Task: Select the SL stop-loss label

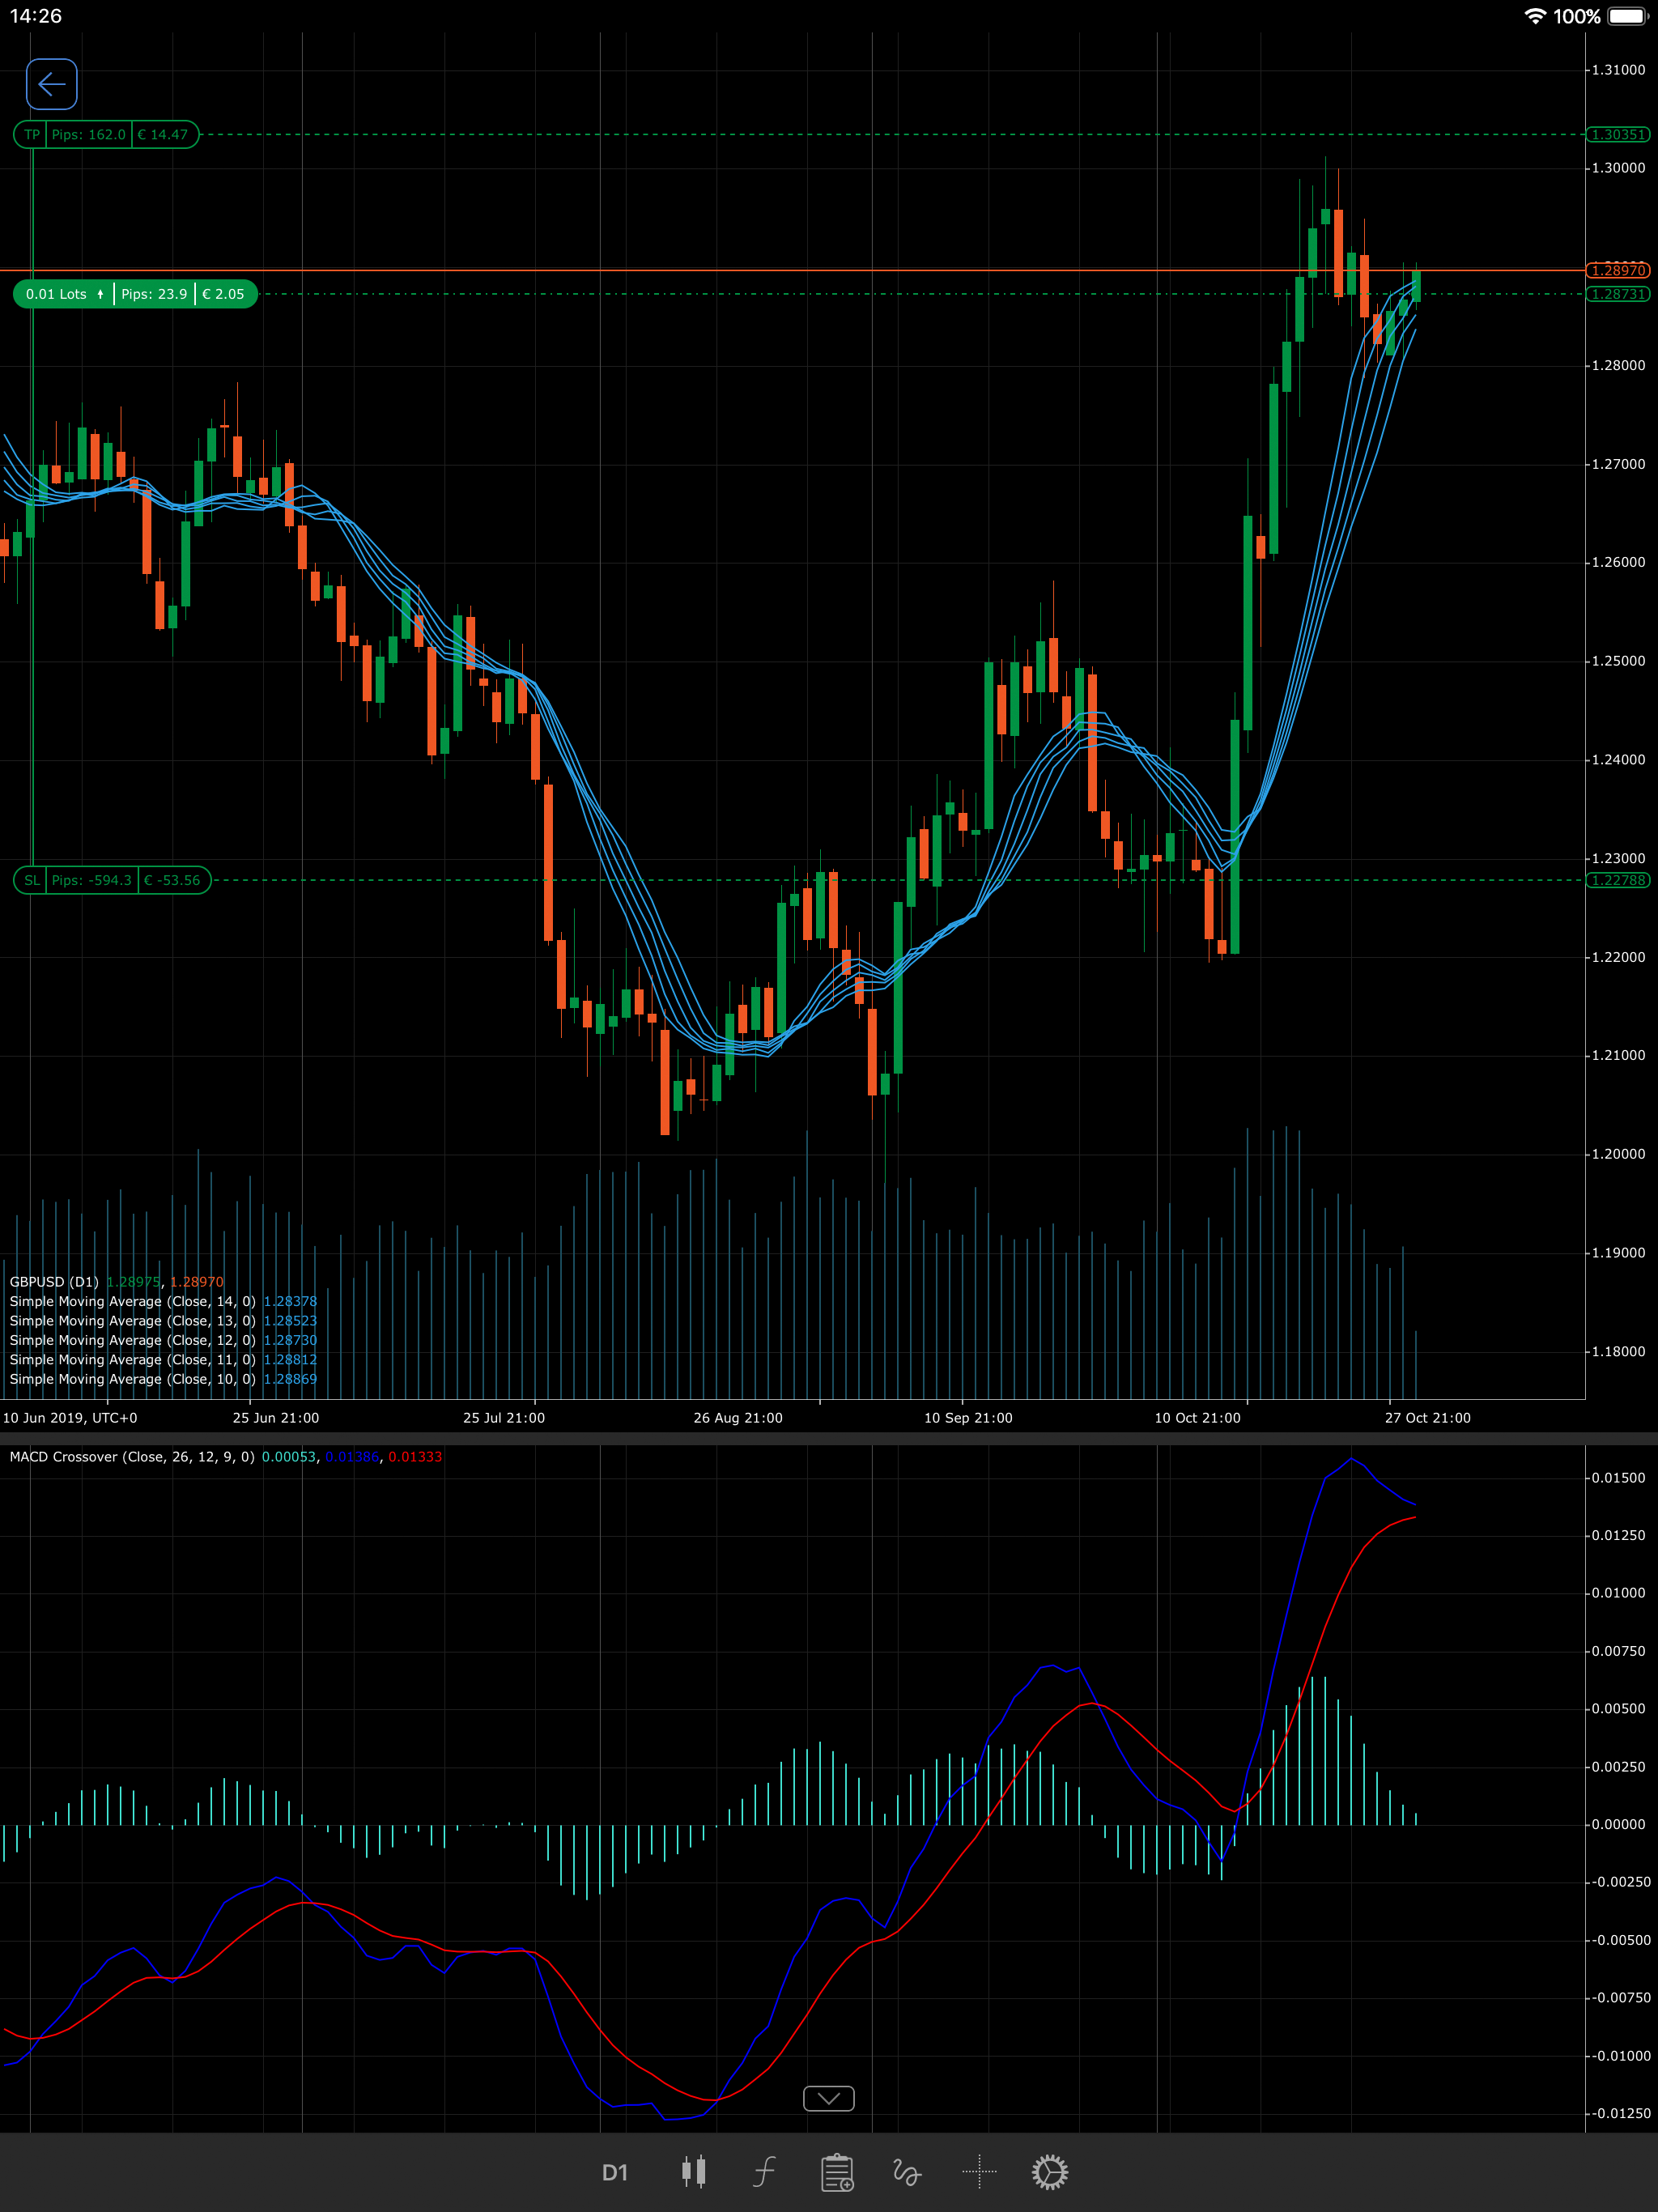Action: point(32,880)
